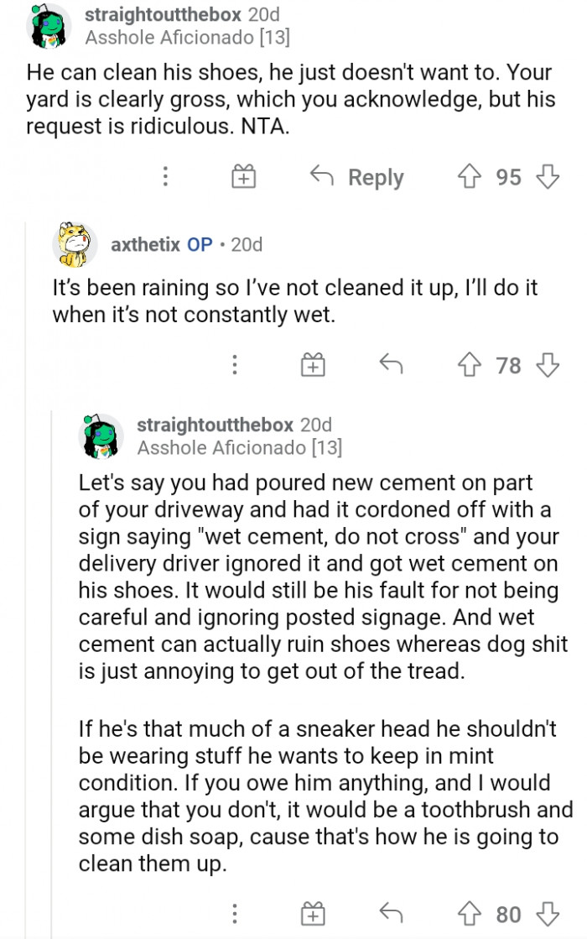Image resolution: width=587 pixels, height=939 pixels.
Task: Open three-dot menu on axthetix's reply
Action: 236,365
